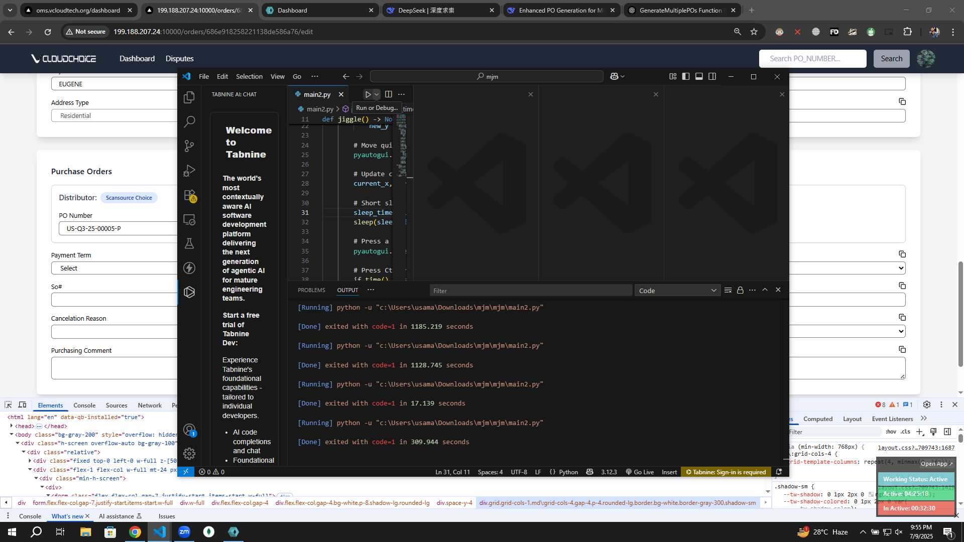Split the editor right
964x542 pixels.
pyautogui.click(x=389, y=94)
